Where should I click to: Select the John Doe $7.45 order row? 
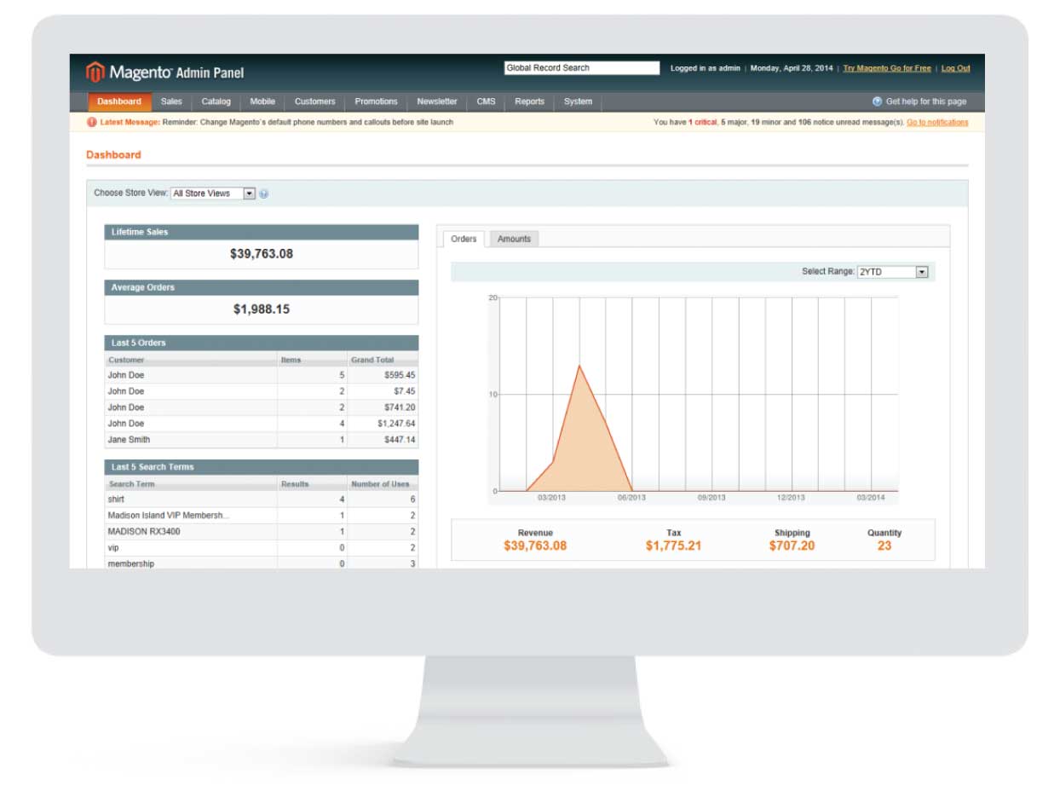[x=262, y=391]
